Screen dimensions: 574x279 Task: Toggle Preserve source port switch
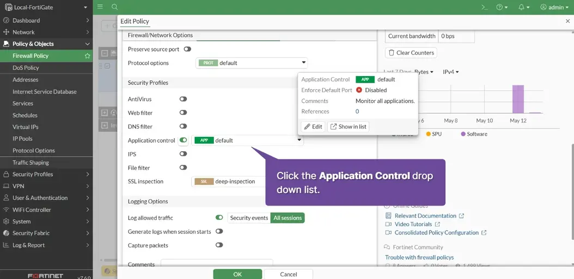[x=187, y=49]
